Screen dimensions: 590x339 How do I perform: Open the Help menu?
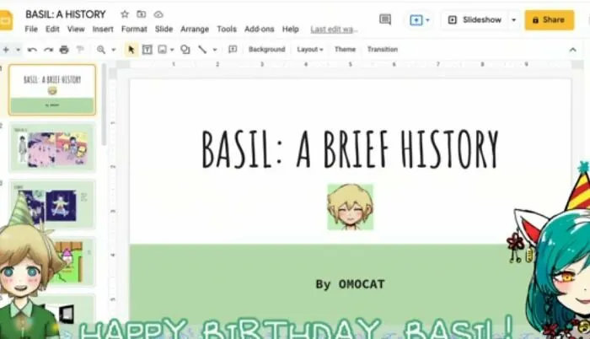pyautogui.click(x=291, y=29)
